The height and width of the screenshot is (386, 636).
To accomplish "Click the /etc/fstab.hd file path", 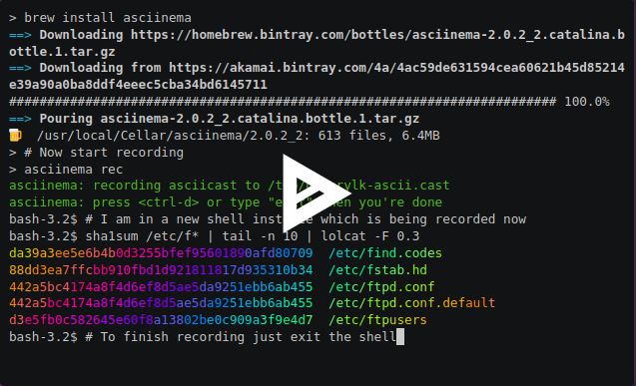I will (x=377, y=270).
